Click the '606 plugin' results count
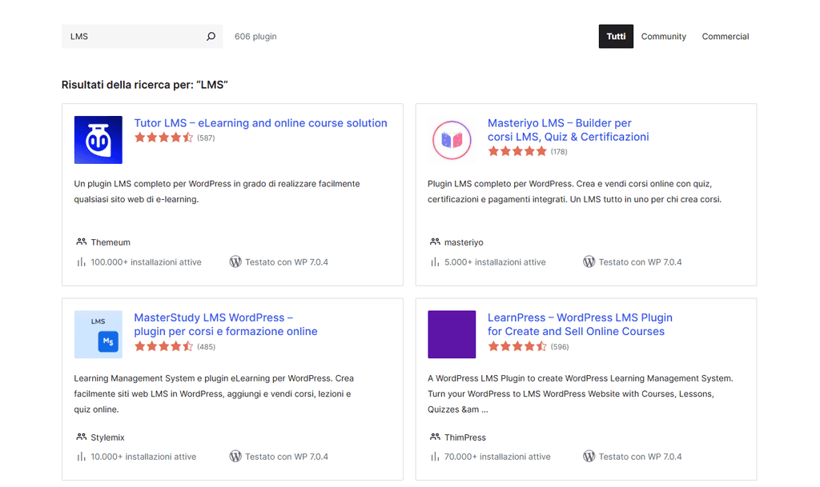 click(255, 37)
